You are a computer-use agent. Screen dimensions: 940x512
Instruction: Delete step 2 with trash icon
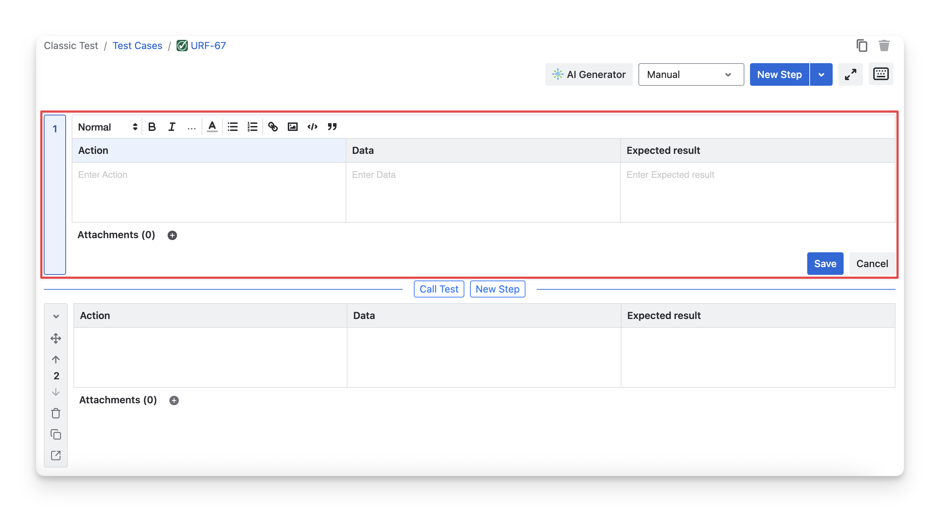(56, 414)
